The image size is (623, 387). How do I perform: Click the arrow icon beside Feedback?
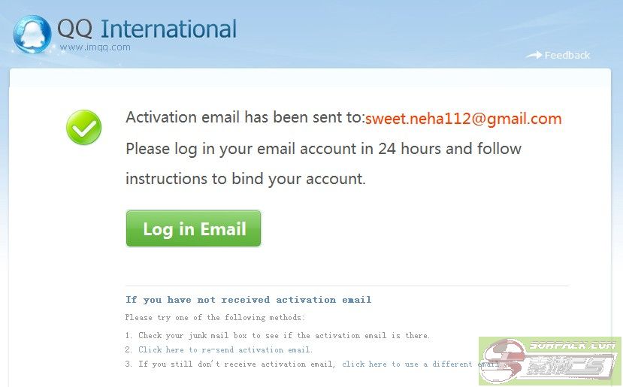pos(534,55)
